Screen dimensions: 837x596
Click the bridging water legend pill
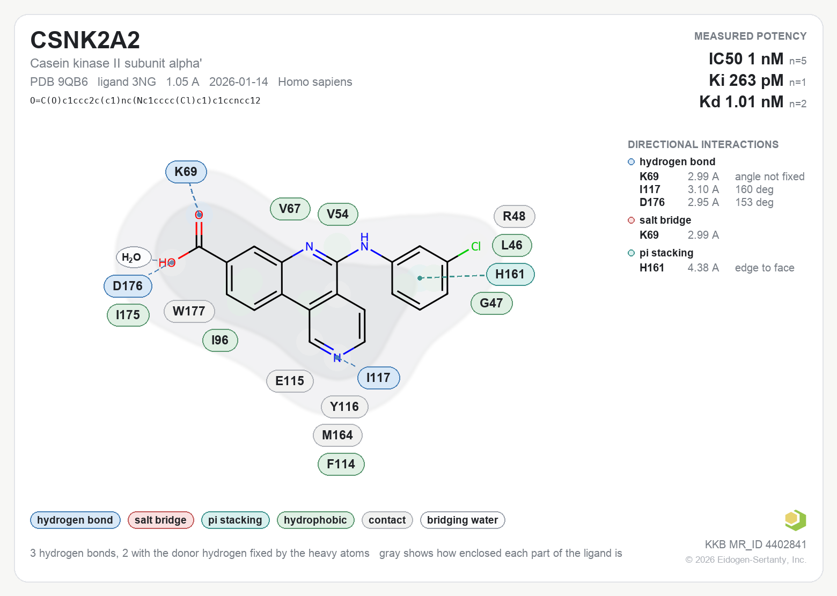point(462,520)
